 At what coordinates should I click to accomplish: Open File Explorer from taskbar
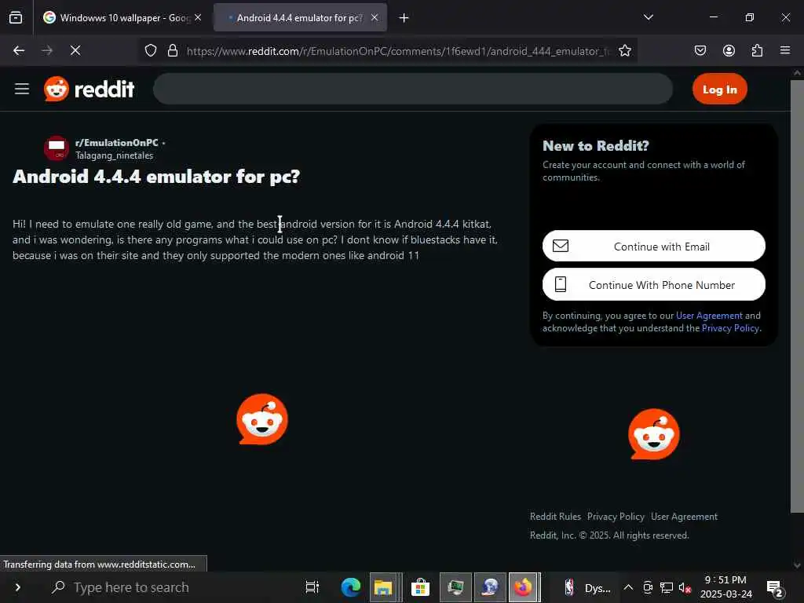tap(383, 587)
